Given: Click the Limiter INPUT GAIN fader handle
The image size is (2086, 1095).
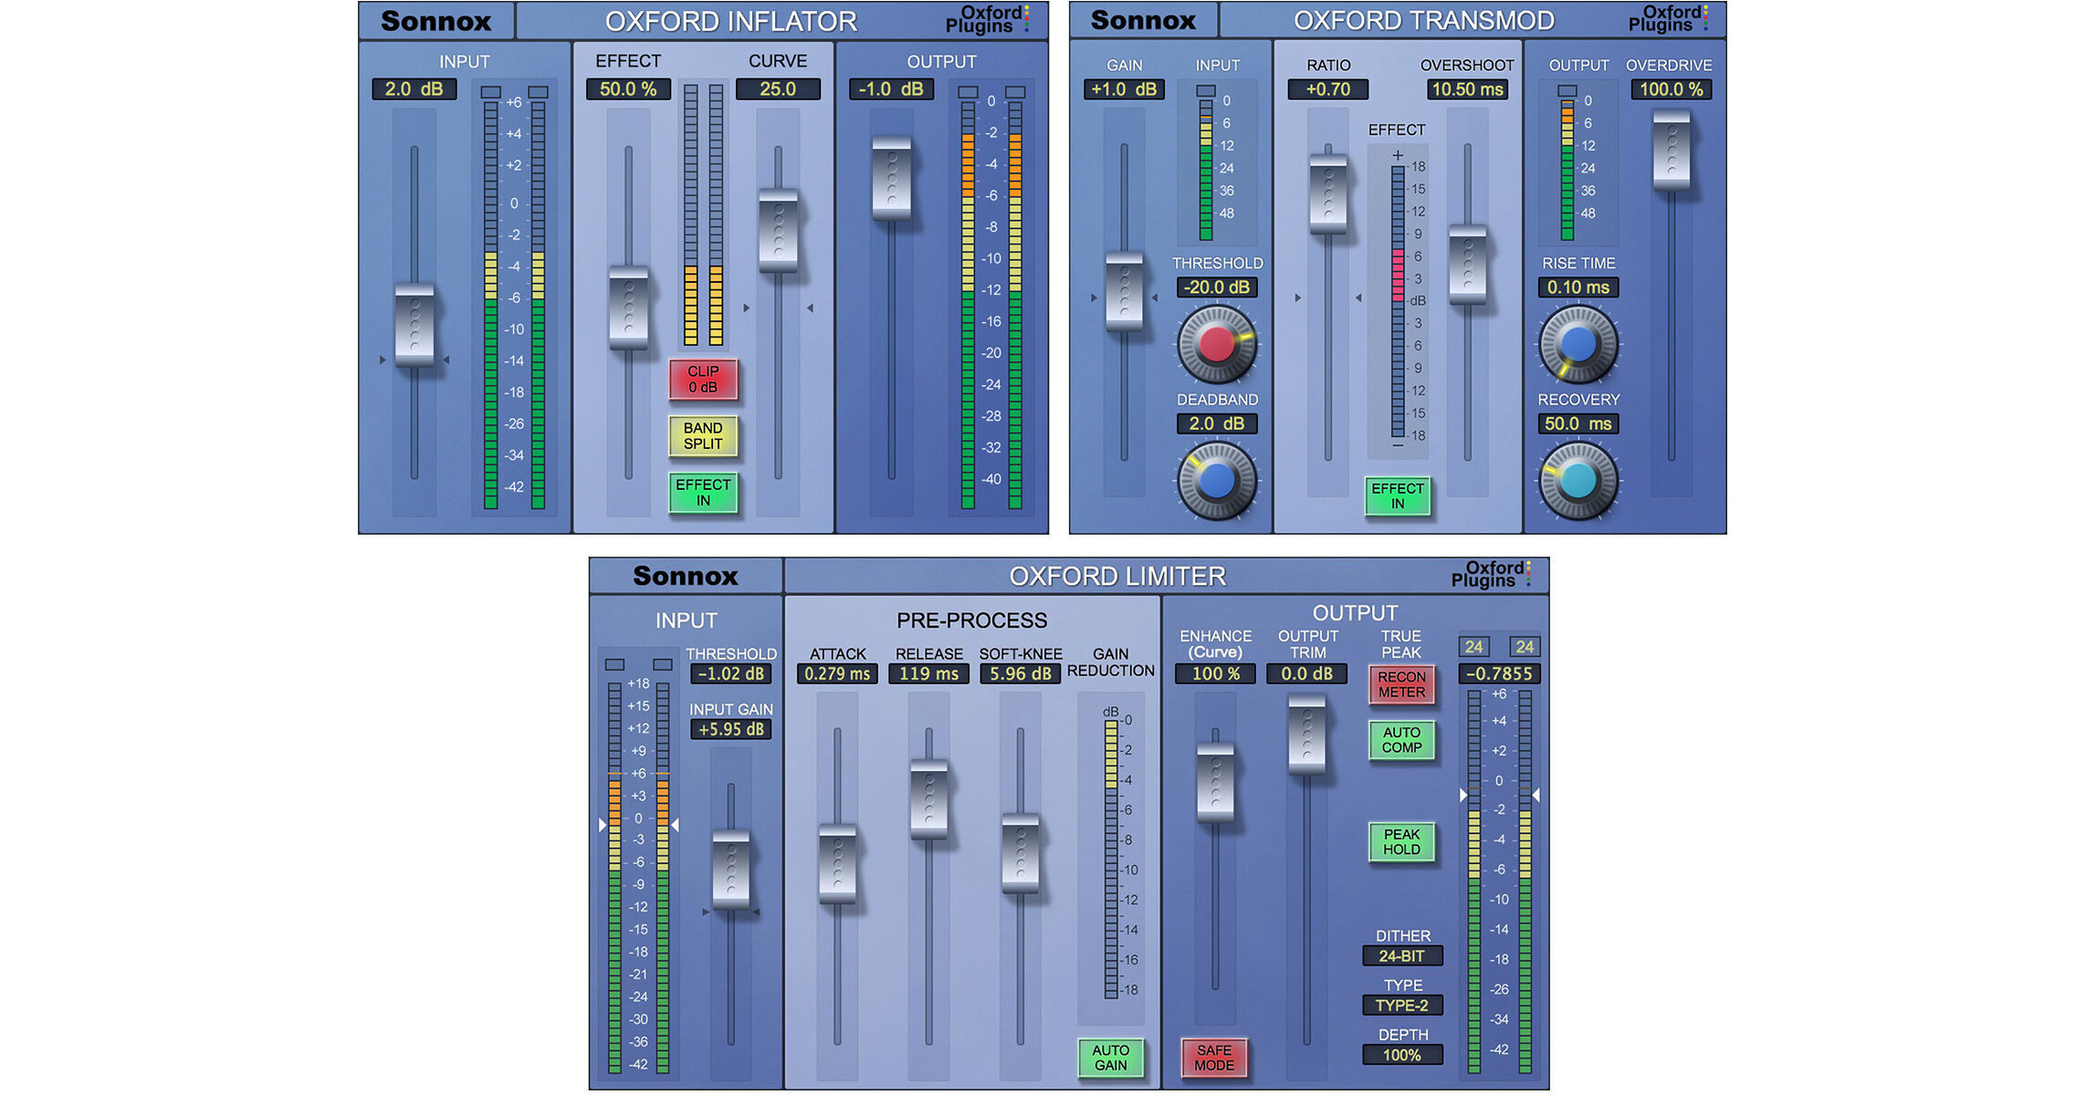Looking at the screenshot, I should coord(730,869).
